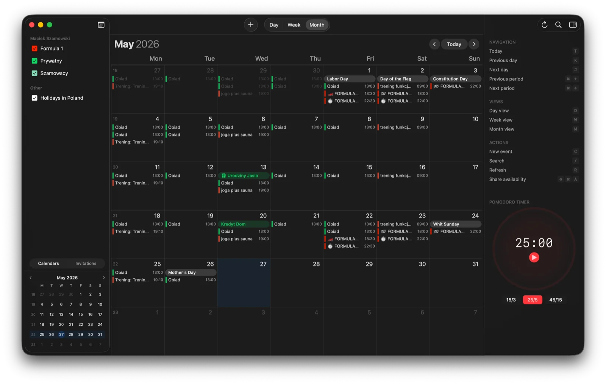Viewport: 606px width, 384px height.
Task: Select the 45/15 Pomodoro preset
Action: [556, 299]
